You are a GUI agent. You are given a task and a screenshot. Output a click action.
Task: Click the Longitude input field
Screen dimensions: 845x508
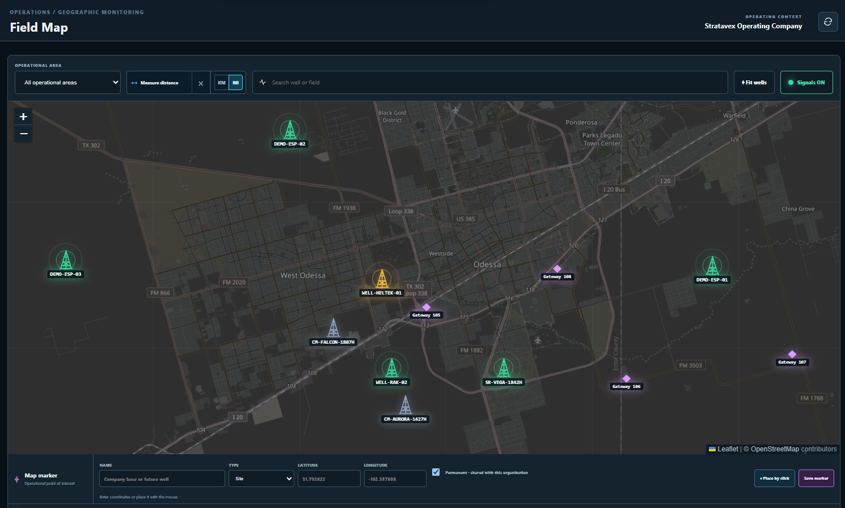395,479
